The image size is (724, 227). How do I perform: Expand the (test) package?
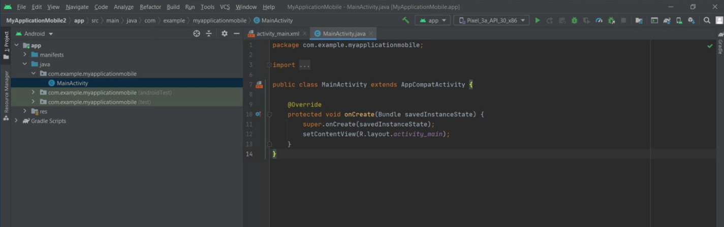(x=33, y=102)
